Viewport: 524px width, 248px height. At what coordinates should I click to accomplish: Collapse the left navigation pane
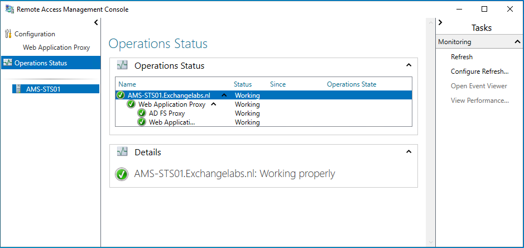click(x=96, y=22)
